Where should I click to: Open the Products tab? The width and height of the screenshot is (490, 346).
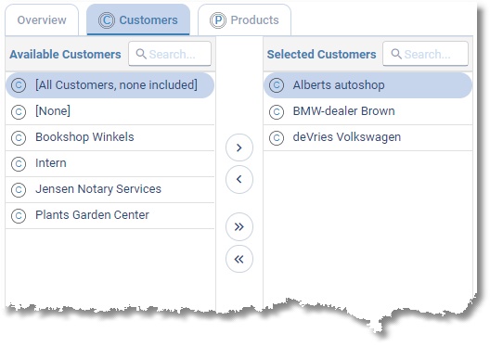coord(244,20)
